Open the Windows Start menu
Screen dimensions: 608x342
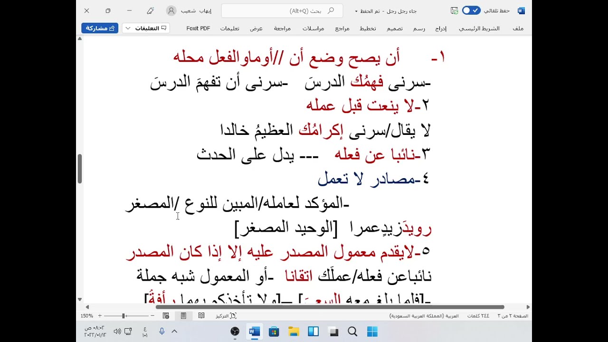(372, 332)
